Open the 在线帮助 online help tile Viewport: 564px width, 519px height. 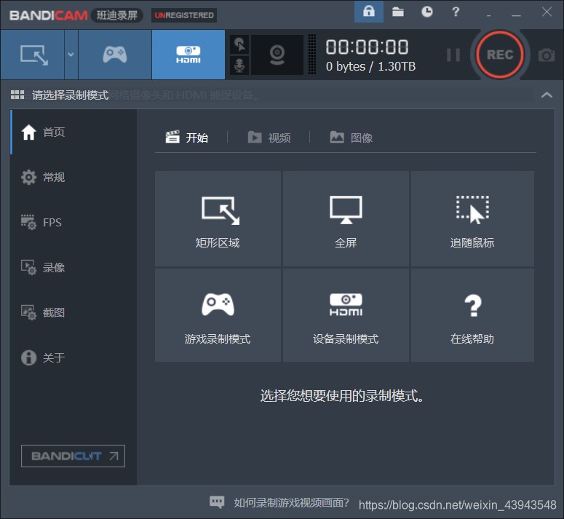[x=472, y=315]
